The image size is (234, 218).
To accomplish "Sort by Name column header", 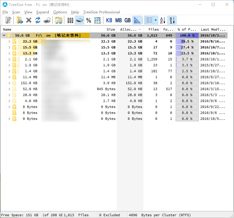I will pyautogui.click(x=45, y=29).
